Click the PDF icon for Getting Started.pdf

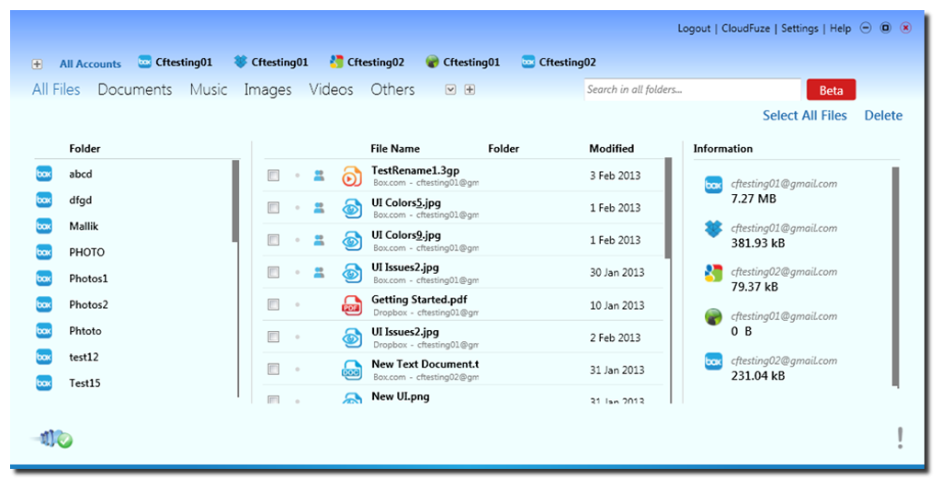[x=352, y=305]
